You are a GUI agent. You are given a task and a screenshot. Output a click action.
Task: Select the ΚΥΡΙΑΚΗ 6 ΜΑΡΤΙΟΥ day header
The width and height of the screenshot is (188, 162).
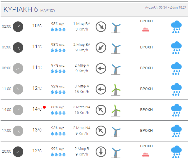click(30, 9)
